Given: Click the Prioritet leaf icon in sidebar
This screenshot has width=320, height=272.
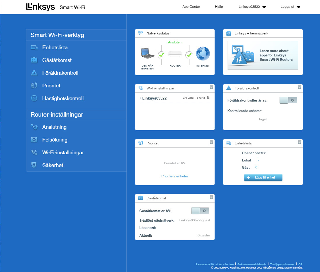Looking at the screenshot, I should (34, 85).
